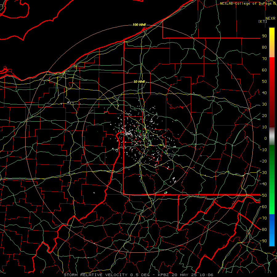Click the -40 value on velocity scale
Viewport: 277px width, 277px height.
click(x=263, y=184)
